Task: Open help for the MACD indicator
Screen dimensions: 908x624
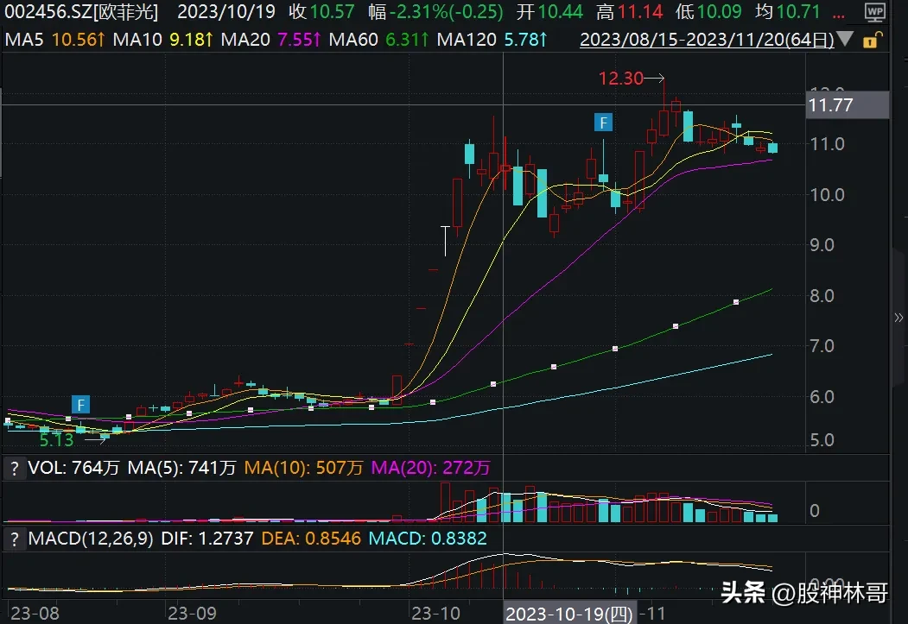Action: click(x=14, y=538)
